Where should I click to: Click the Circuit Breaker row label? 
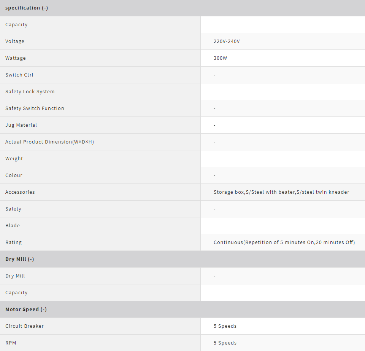point(24,326)
